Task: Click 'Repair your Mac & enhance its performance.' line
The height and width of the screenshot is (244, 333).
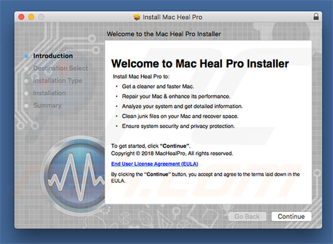Action: (176, 96)
